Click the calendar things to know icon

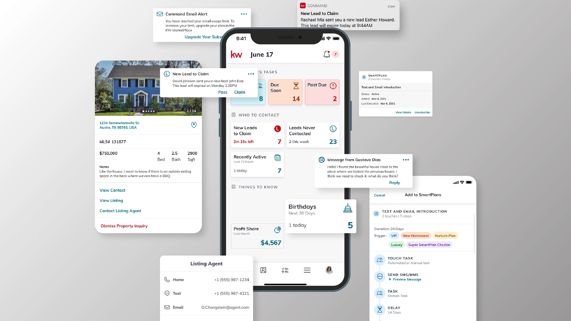click(234, 187)
